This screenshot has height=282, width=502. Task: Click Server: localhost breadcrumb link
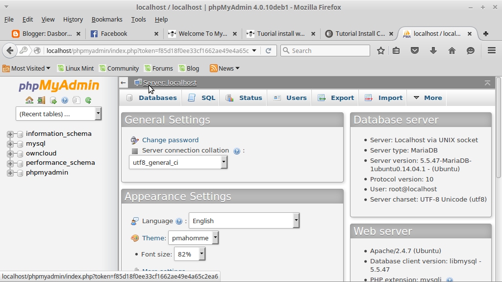[170, 83]
